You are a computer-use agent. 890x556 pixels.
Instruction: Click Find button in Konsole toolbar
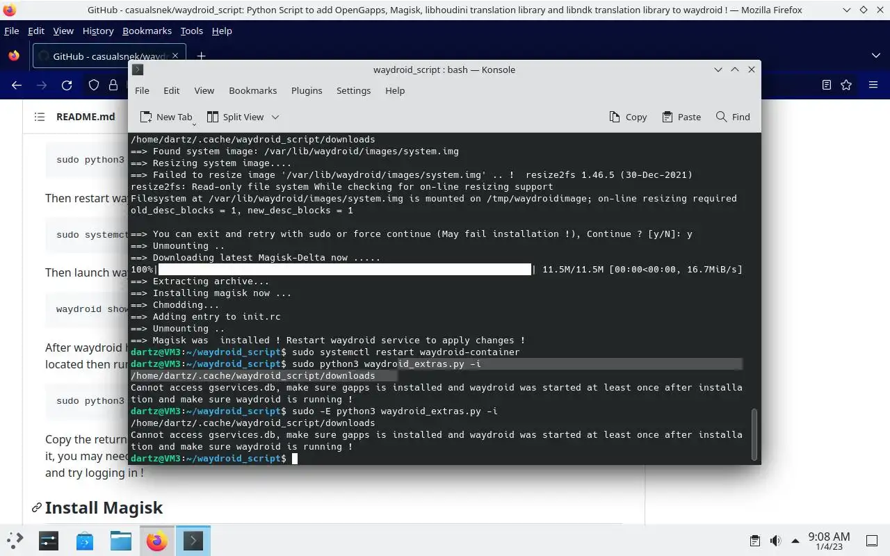733,117
